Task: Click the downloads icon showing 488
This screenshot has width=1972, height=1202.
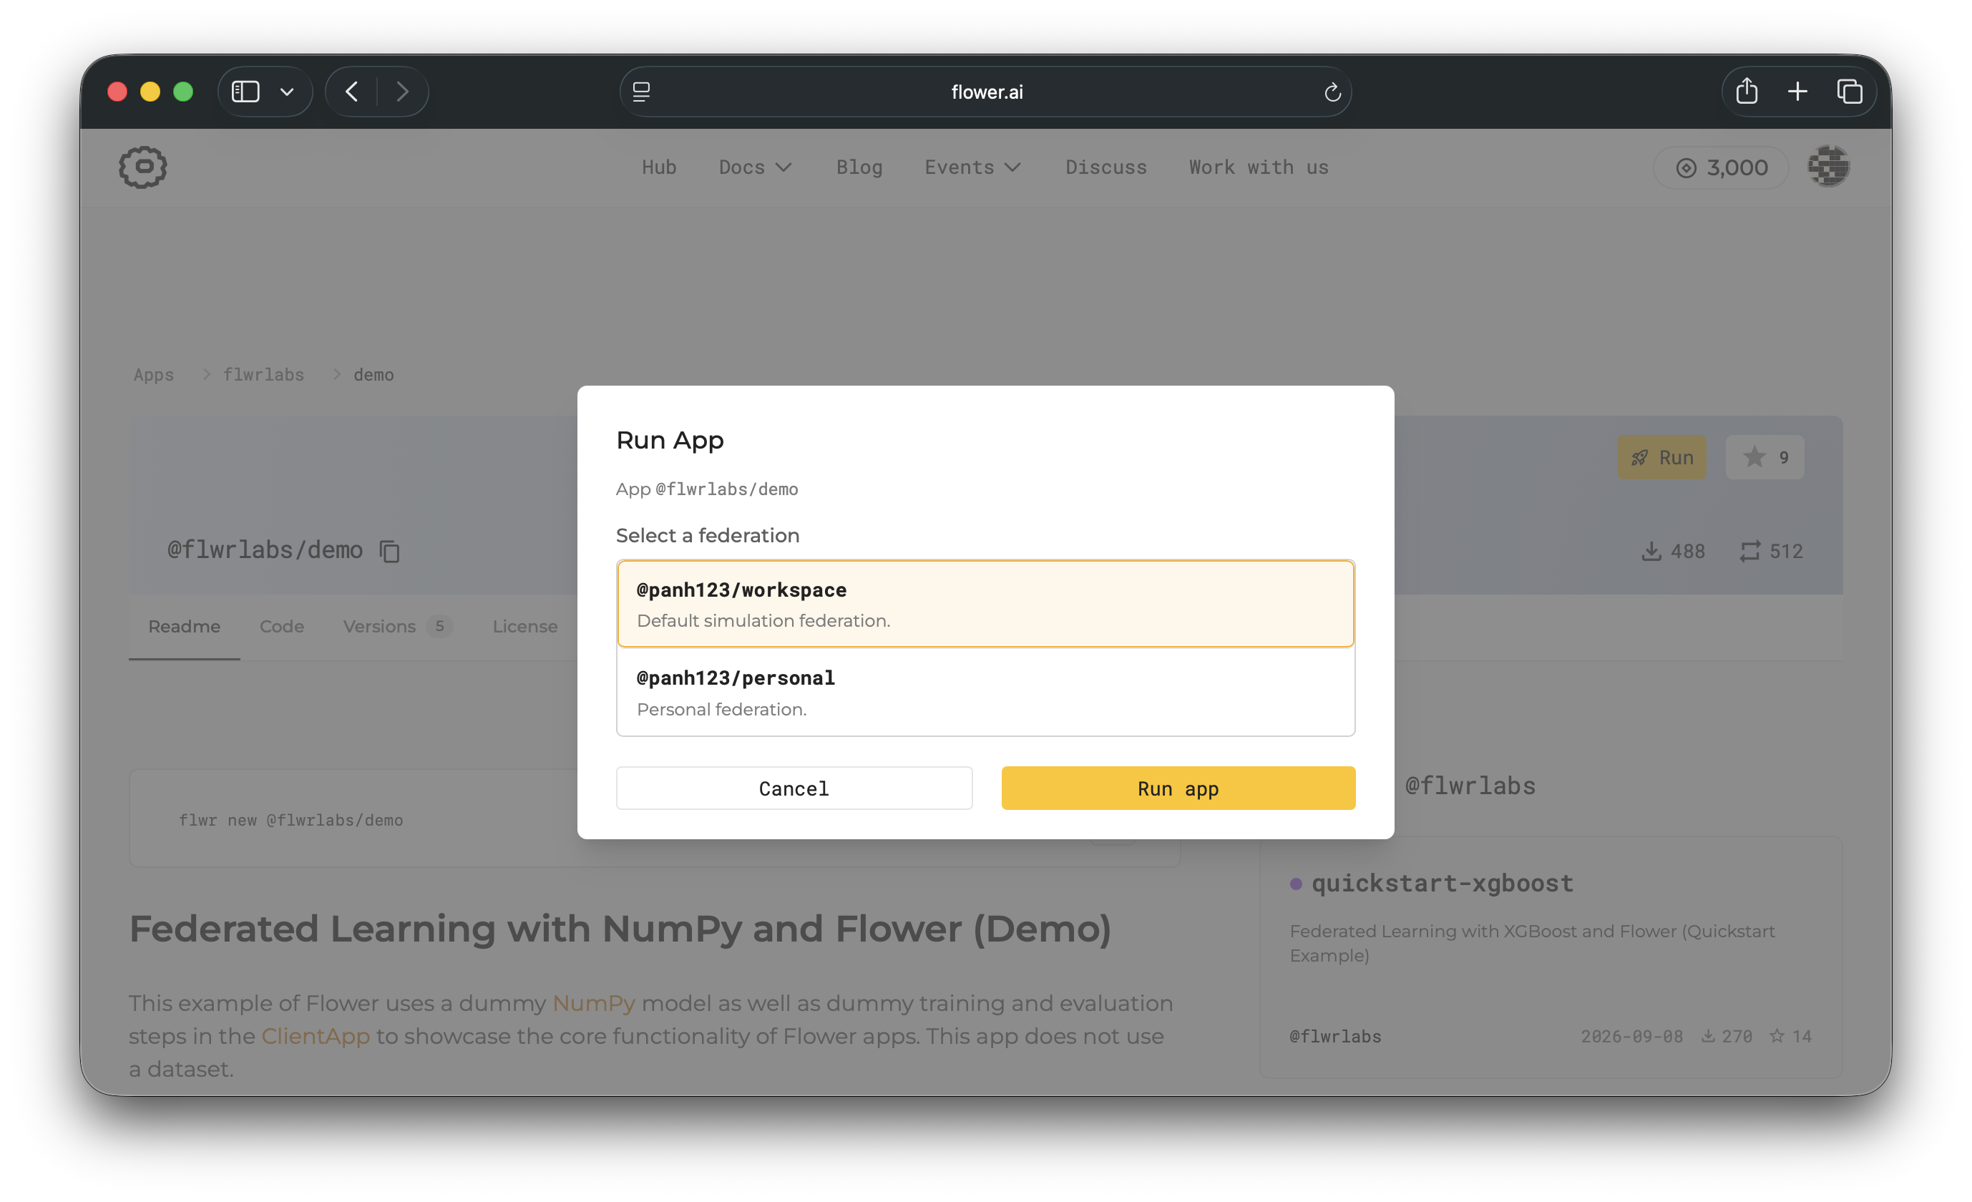Action: click(x=1651, y=552)
